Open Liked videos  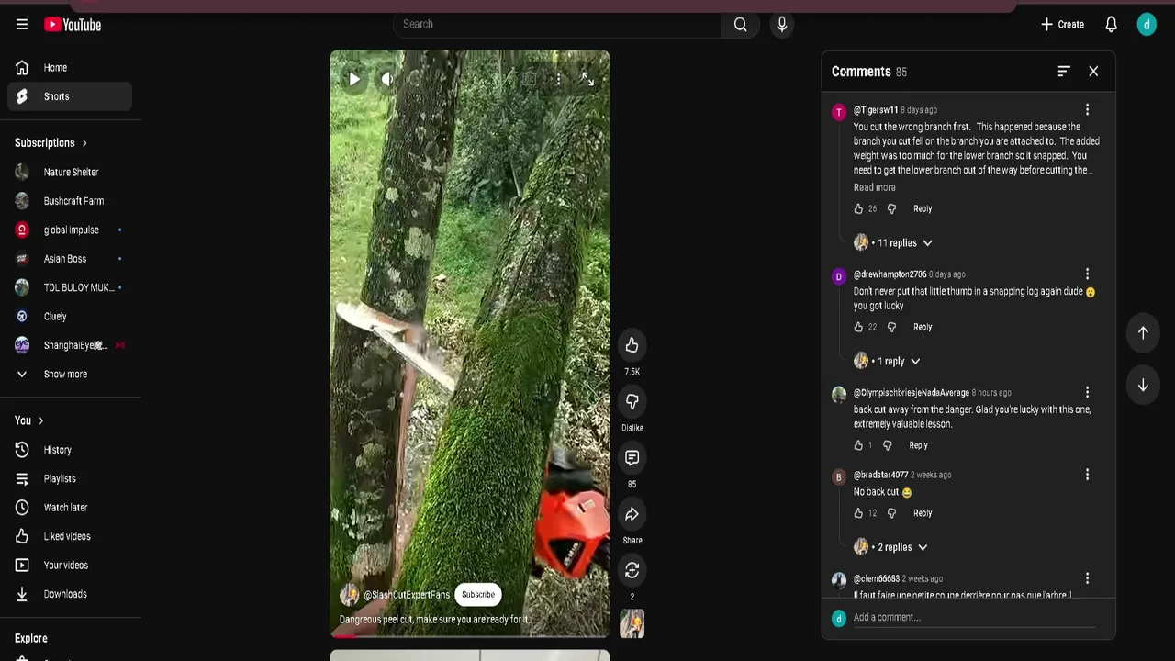(70, 537)
